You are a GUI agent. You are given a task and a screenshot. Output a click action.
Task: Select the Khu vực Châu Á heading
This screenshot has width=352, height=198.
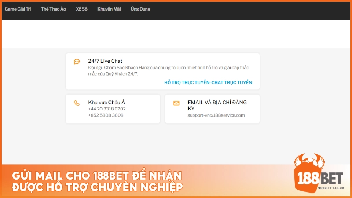[x=106, y=103]
